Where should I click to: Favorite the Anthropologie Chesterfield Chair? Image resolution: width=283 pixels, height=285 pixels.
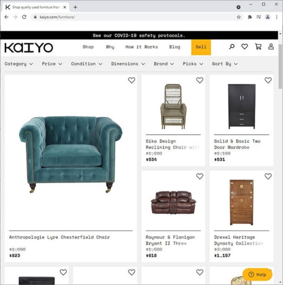[131, 80]
